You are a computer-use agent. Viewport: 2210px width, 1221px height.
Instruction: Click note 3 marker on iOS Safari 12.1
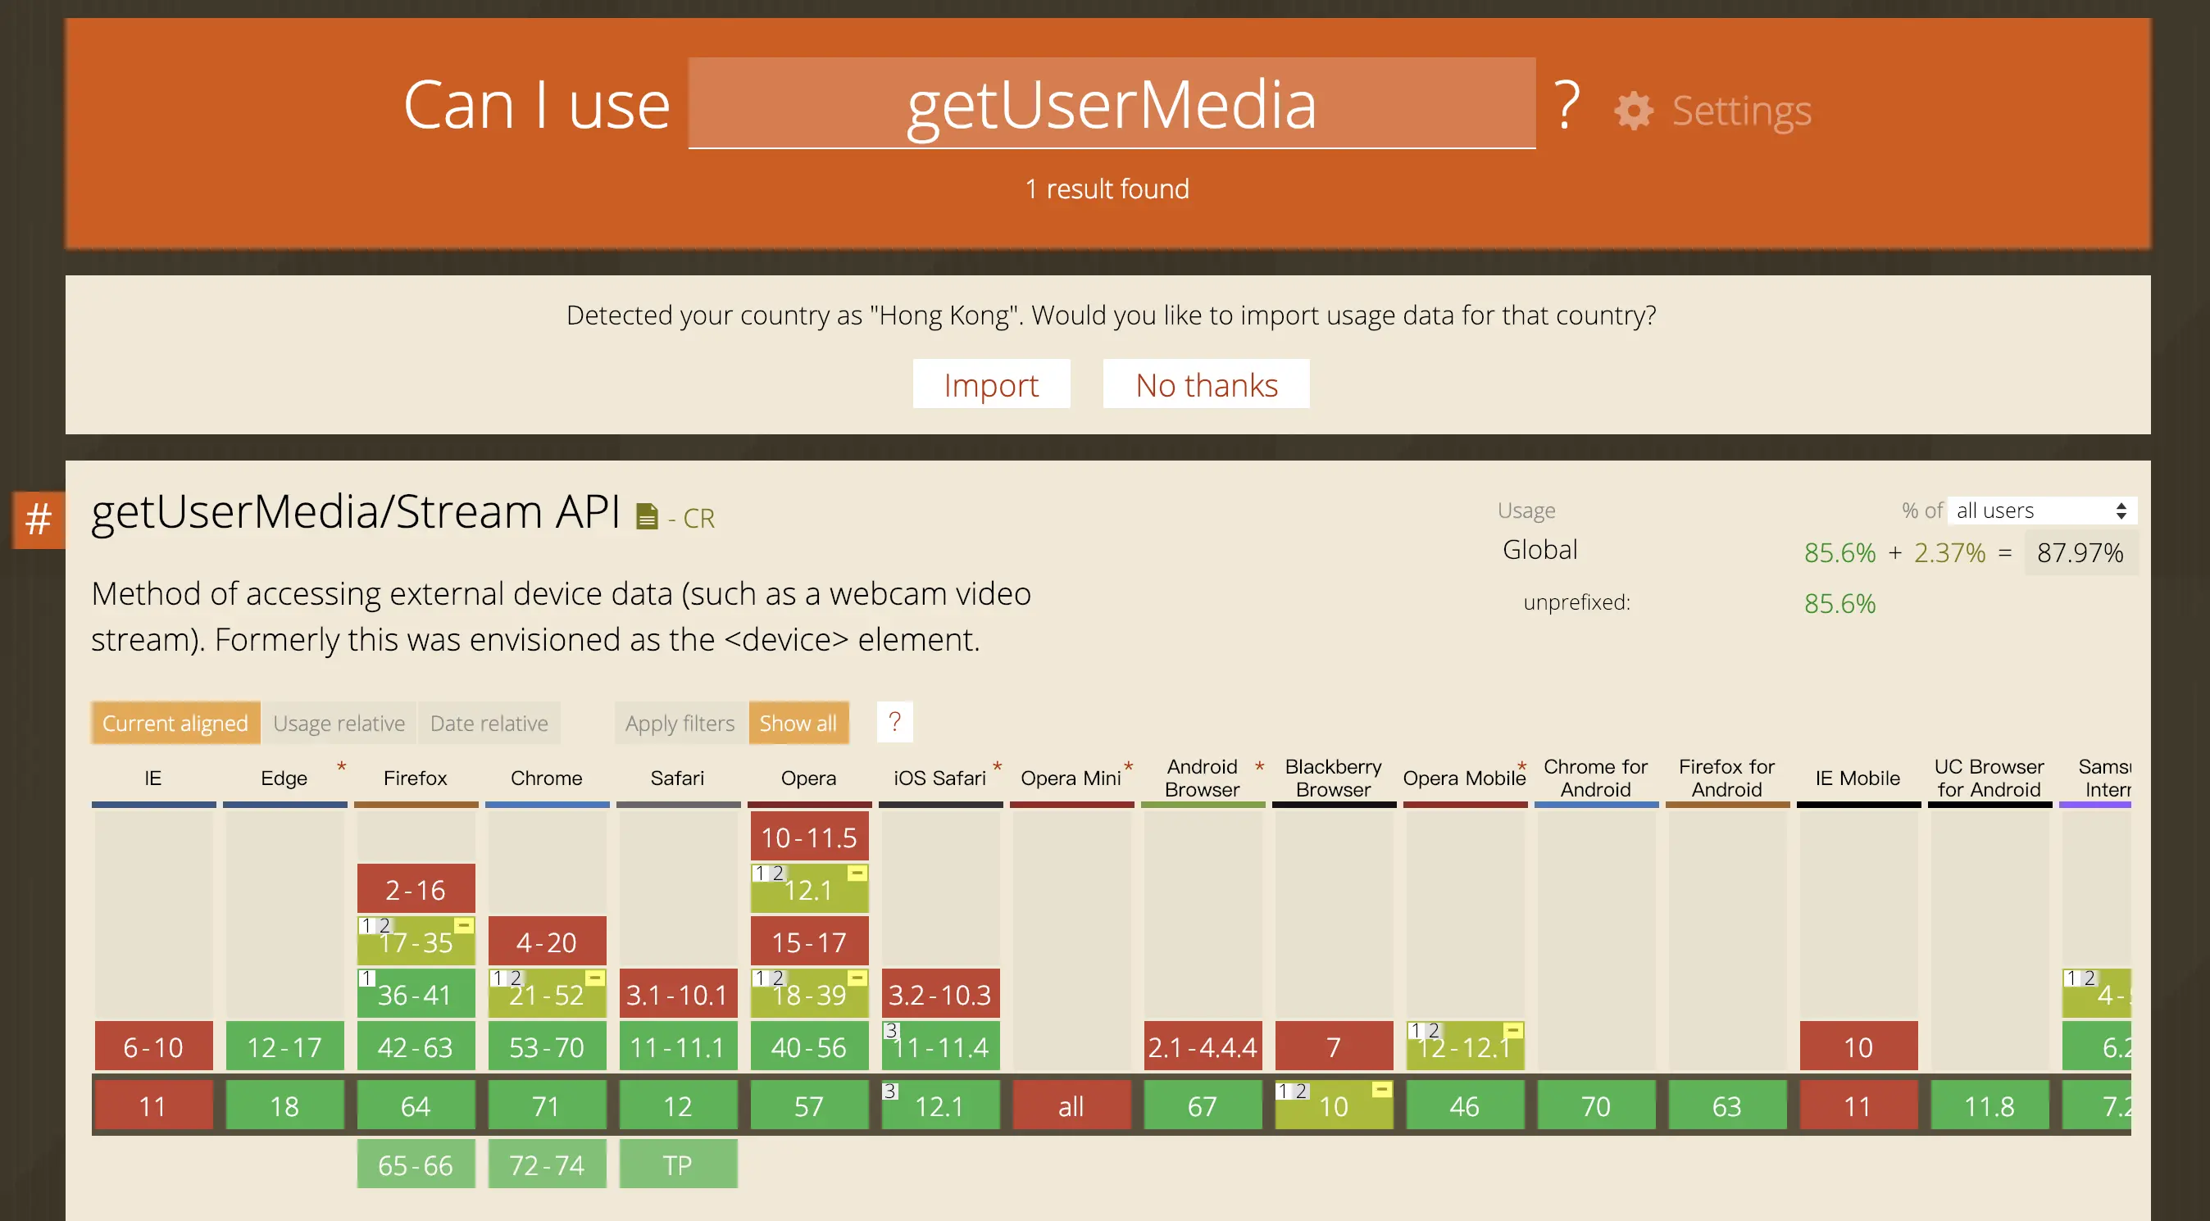pyautogui.click(x=890, y=1091)
